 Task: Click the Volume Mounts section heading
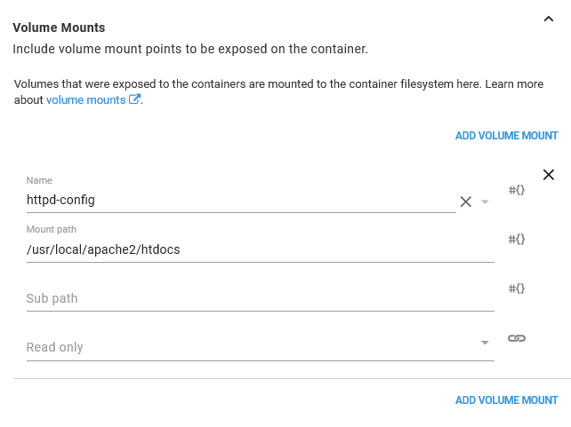pyautogui.click(x=59, y=28)
